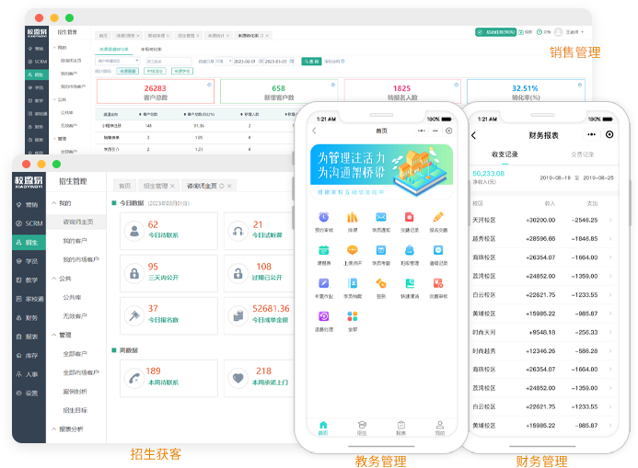Tap 全部 colorful grid icon
Image resolution: width=638 pixels, height=468 pixels.
(352, 317)
